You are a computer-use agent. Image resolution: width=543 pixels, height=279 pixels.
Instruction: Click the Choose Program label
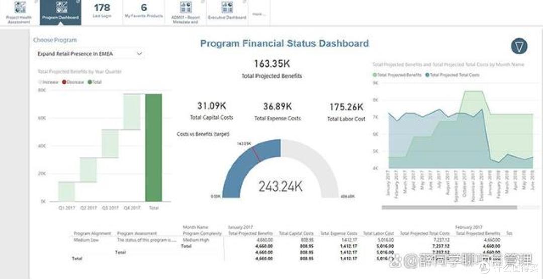pyautogui.click(x=55, y=40)
